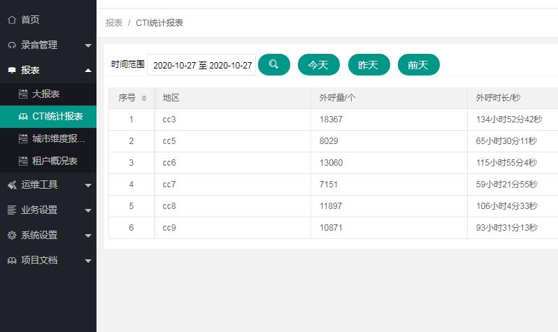
Task: Click the 昨天 button
Action: (x=369, y=65)
